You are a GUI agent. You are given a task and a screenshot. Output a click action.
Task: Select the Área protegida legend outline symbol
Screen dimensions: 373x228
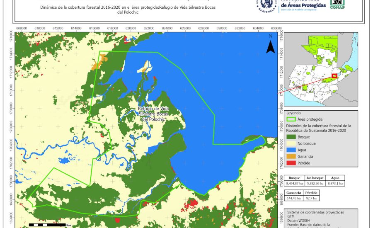pyautogui.click(x=291, y=119)
